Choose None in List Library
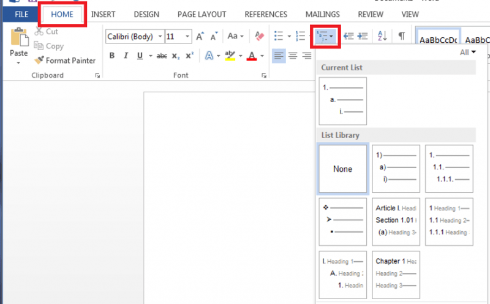 pos(343,169)
